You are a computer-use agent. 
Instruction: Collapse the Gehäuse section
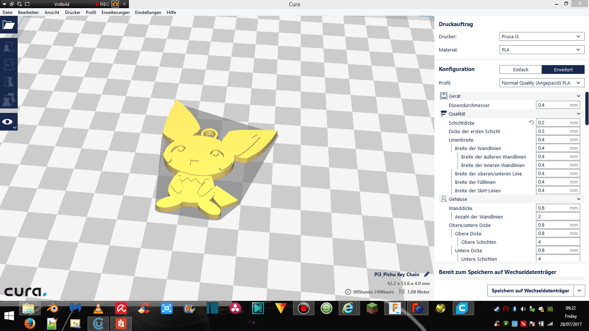pyautogui.click(x=578, y=199)
